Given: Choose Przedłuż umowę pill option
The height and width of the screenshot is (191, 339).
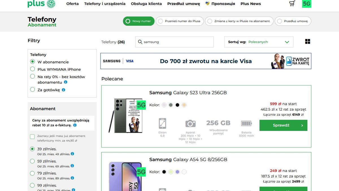Looking at the screenshot, I should (293, 21).
